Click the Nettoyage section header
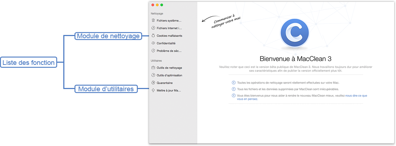 pyautogui.click(x=157, y=13)
